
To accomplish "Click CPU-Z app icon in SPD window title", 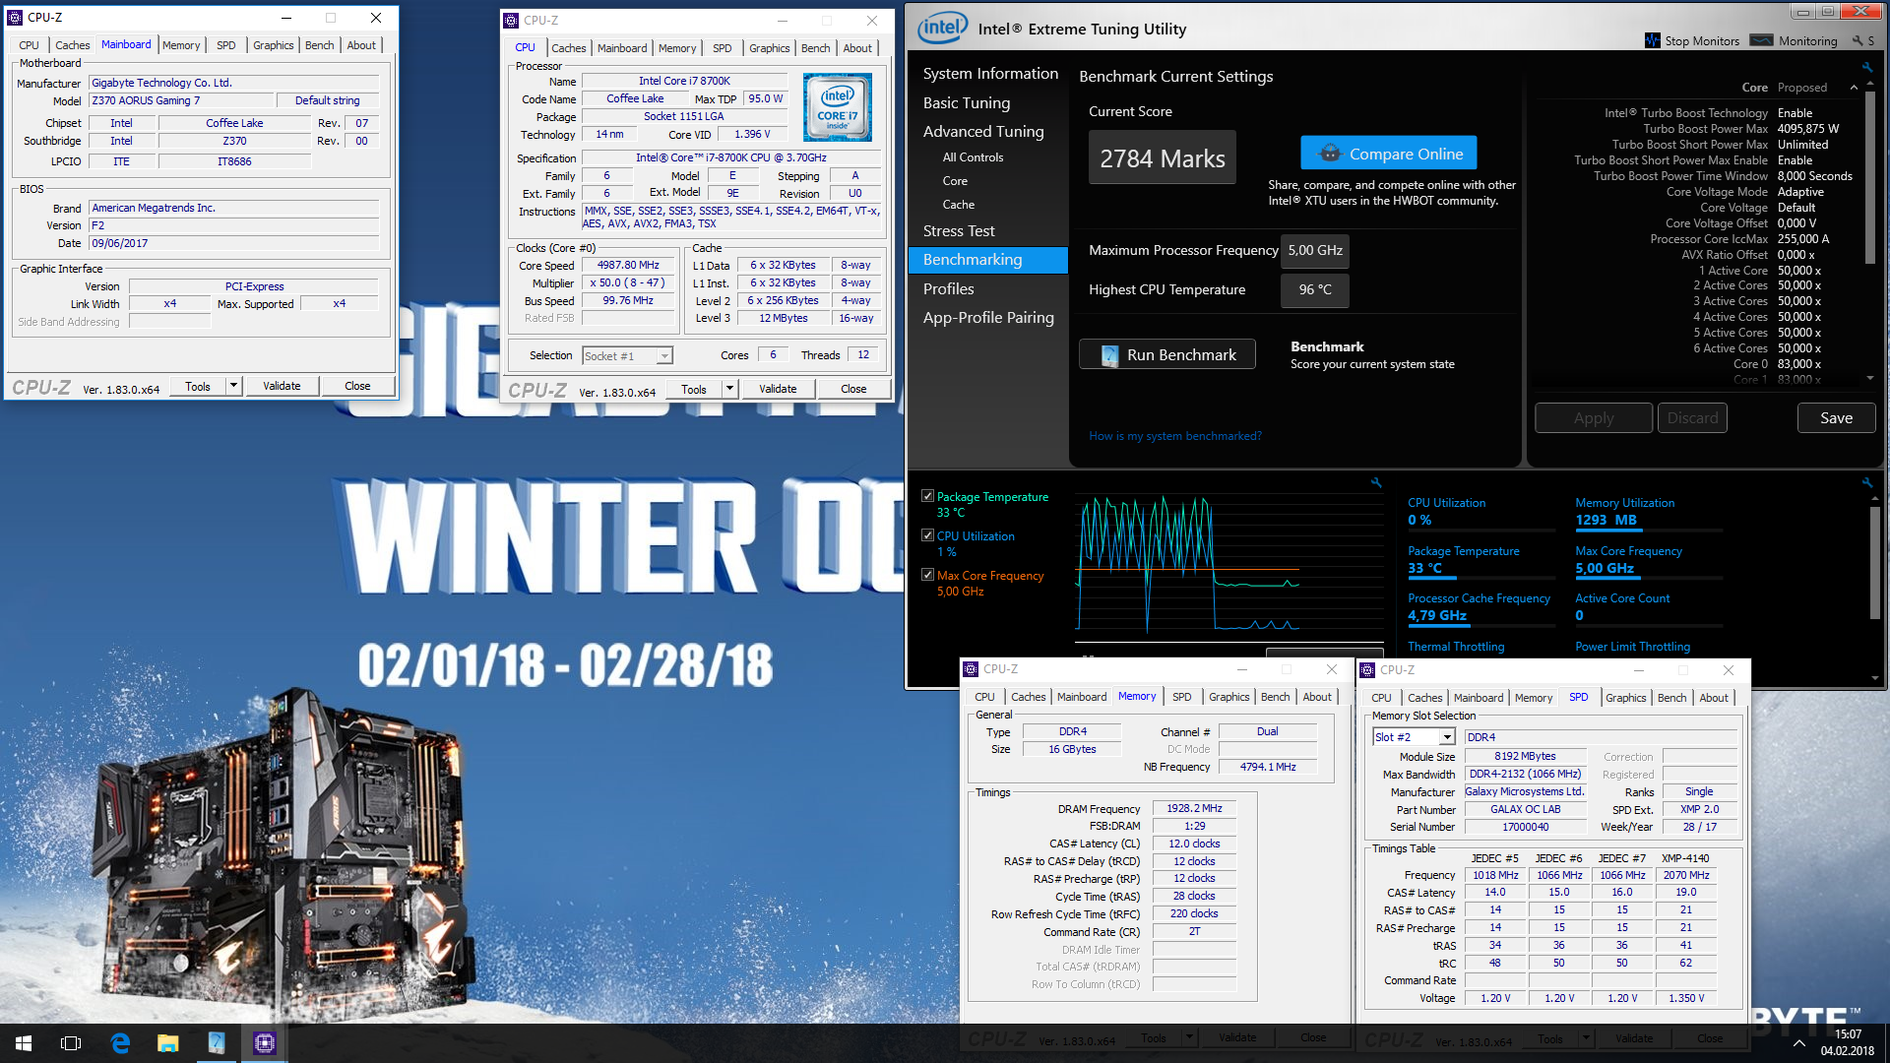I will tap(1367, 670).
